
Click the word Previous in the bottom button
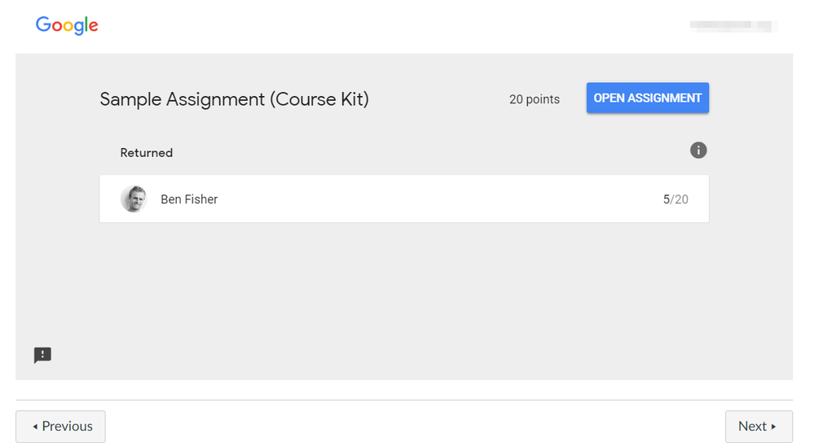(68, 427)
